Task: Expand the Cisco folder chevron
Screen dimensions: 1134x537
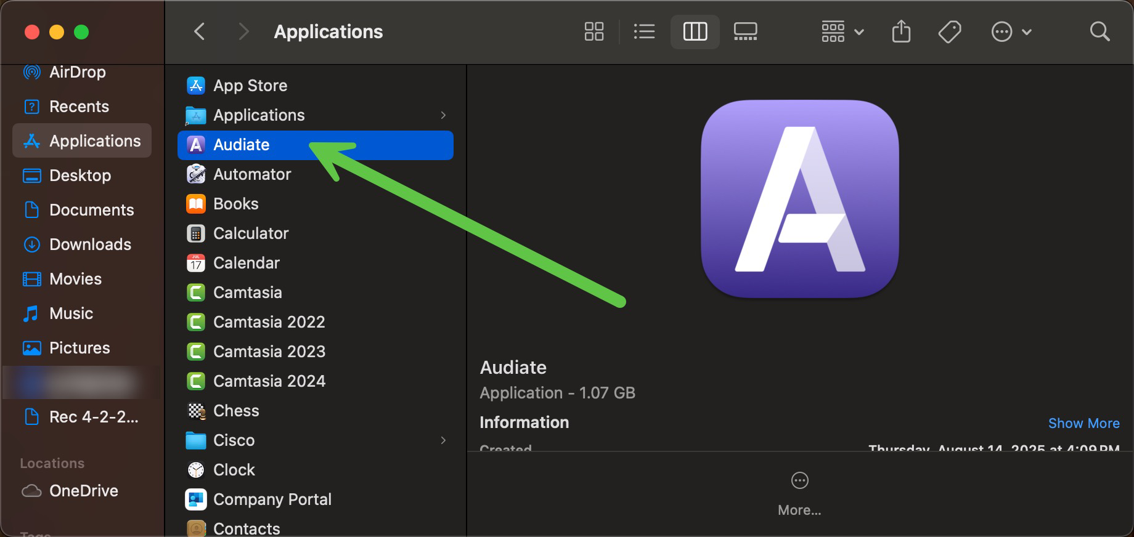Action: point(443,440)
